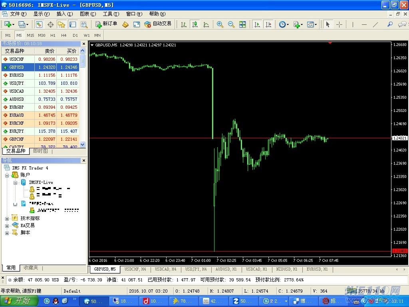Select the Crosshair cursor tool
Screen dimensions: 409x307
click(339, 24)
